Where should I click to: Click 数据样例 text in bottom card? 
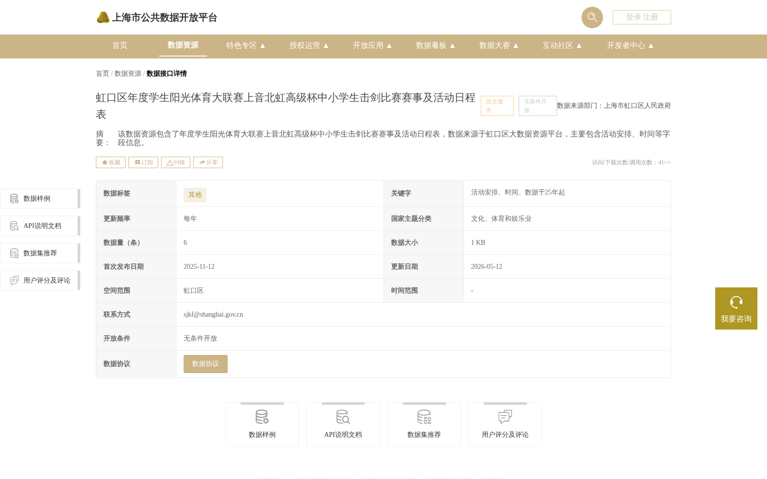click(262, 435)
